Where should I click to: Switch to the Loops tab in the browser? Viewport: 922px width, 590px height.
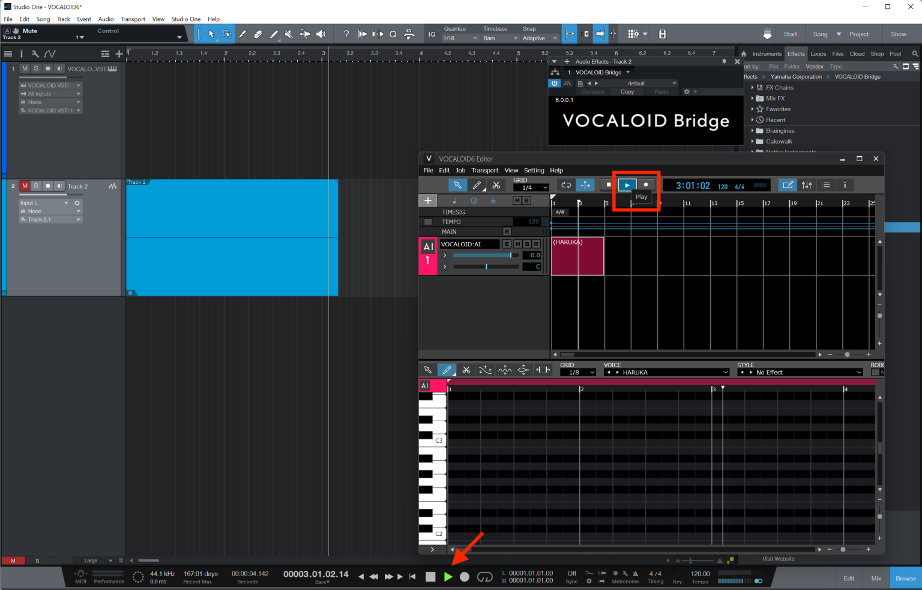(818, 53)
